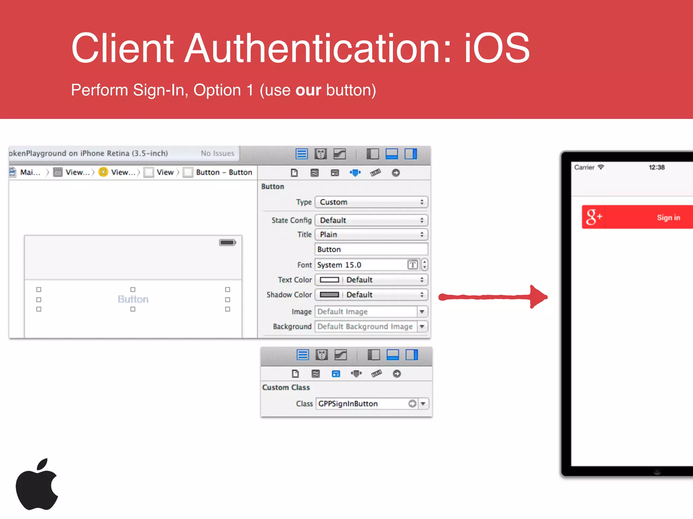
Task: Click the Carrier label in simulator
Action: click(584, 167)
